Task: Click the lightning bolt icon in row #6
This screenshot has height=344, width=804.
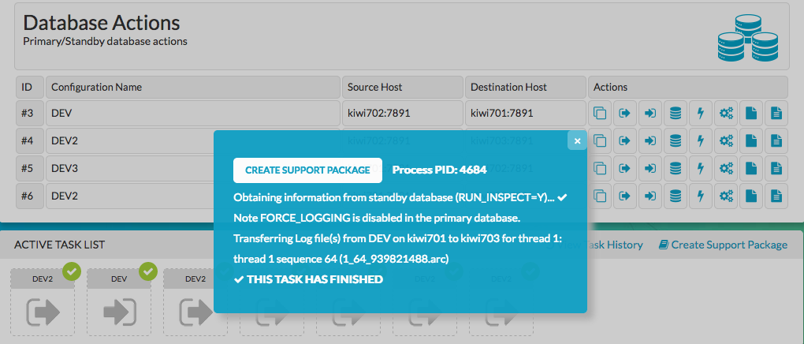Action: tap(701, 196)
